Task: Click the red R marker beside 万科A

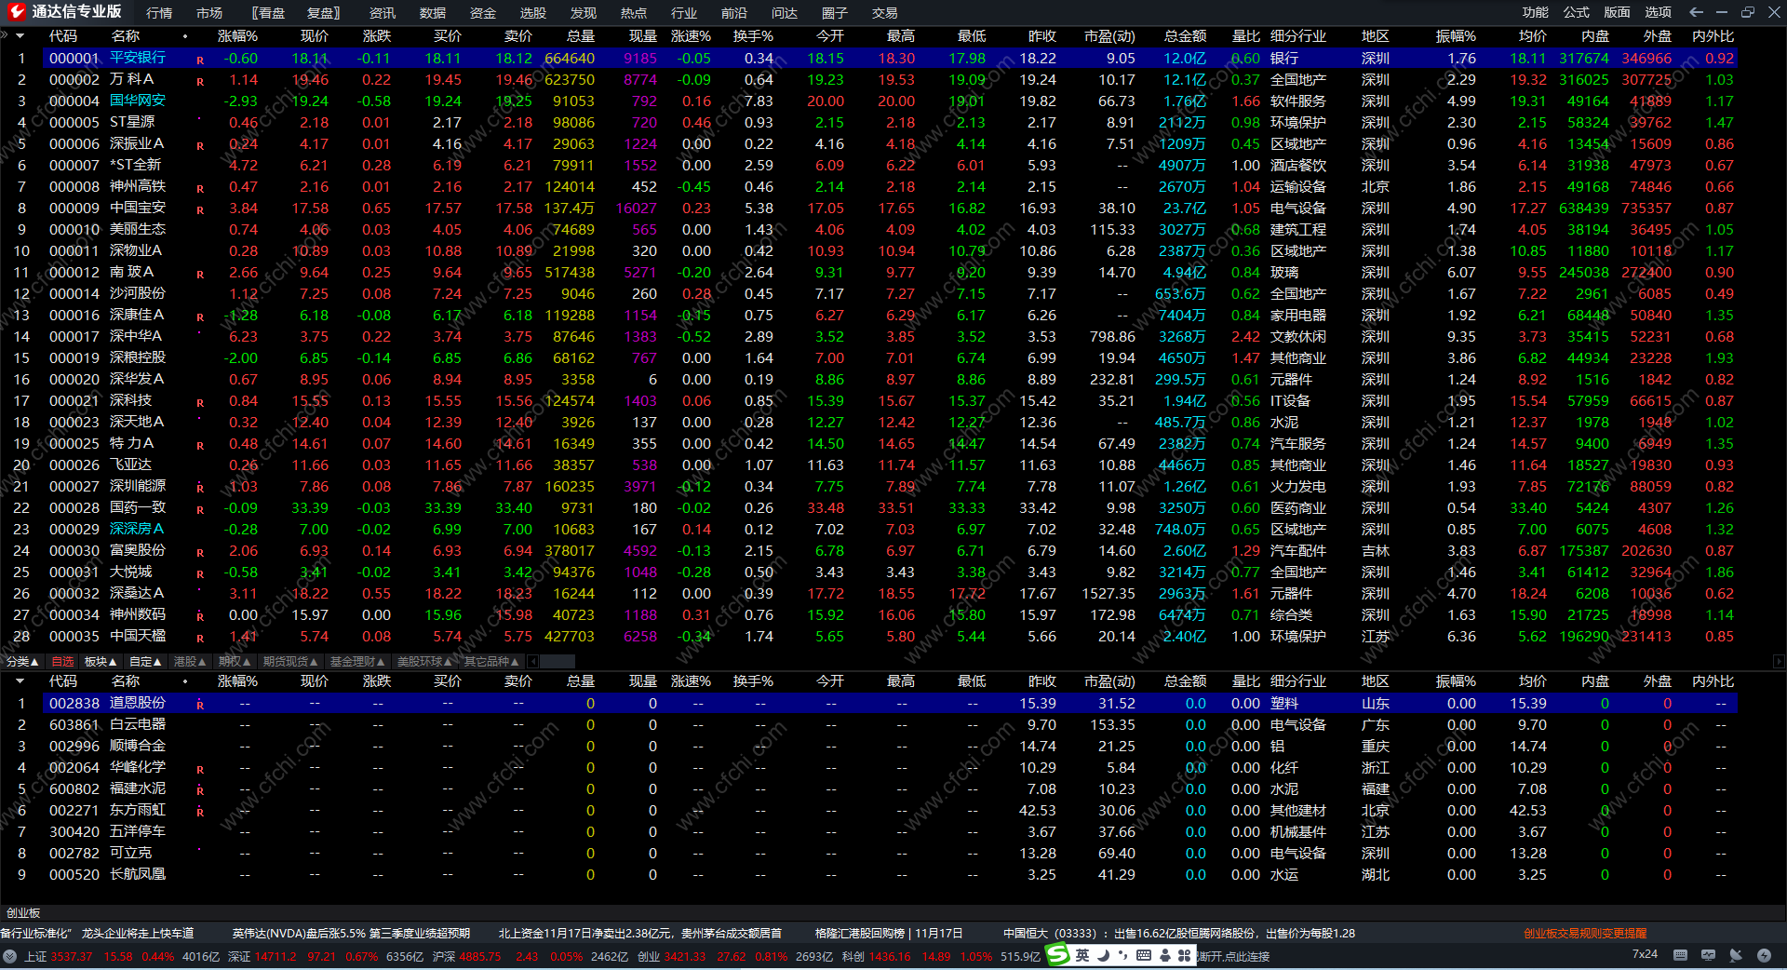Action: pyautogui.click(x=200, y=82)
